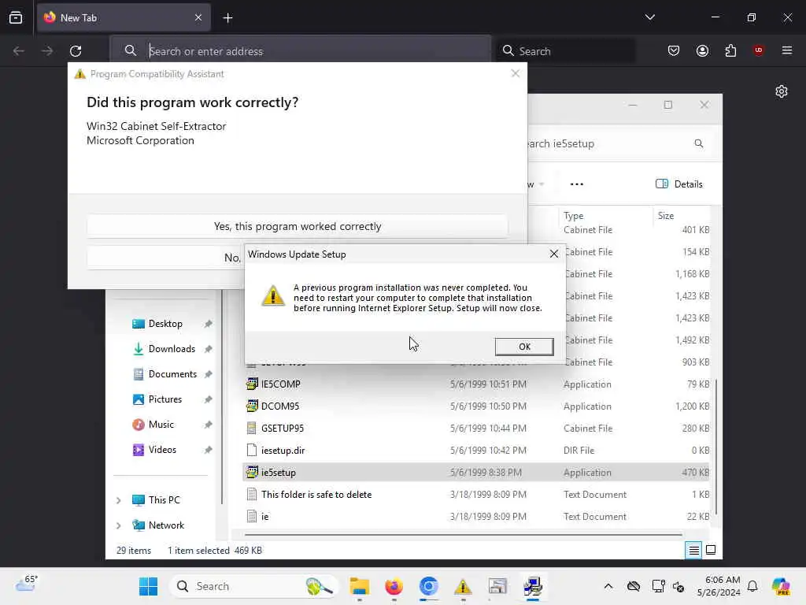This screenshot has height=605, width=806.
Task: Open Videos in Explorer sidebar
Action: click(162, 450)
